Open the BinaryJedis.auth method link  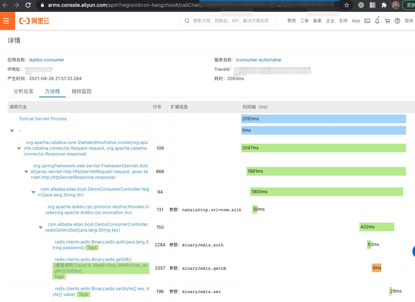pyautogui.click(x=101, y=245)
